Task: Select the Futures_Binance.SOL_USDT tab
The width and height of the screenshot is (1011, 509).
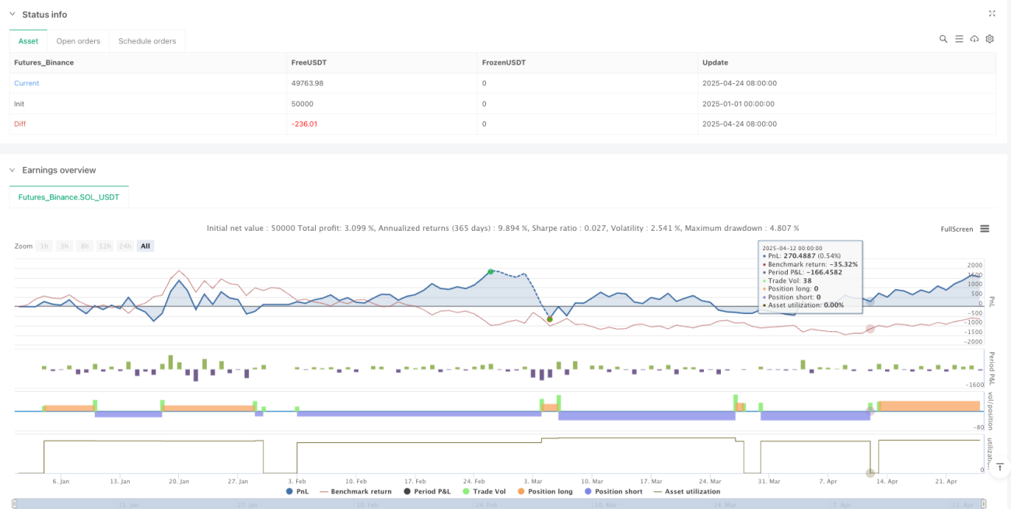Action: 69,197
